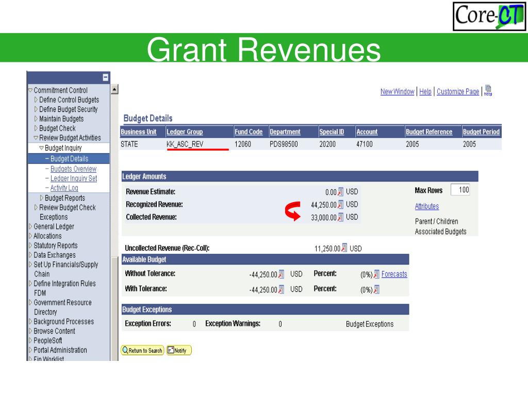Collapse the menu using the minimize icon
The width and height of the screenshot is (528, 396).
[105, 77]
